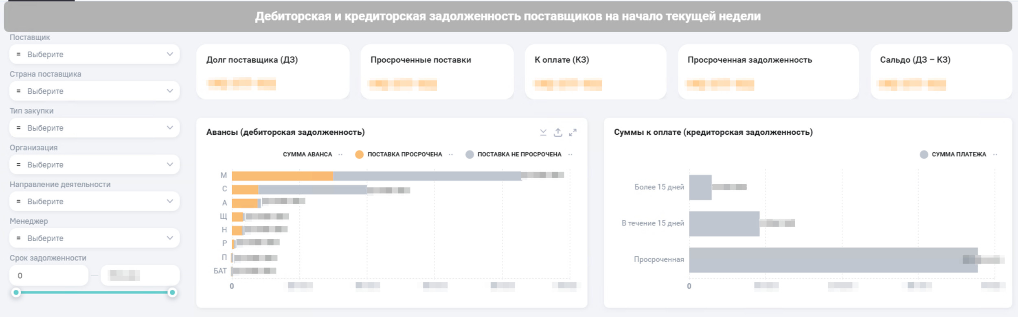1018x317 pixels.
Task: Click the collapse arrow icon in the Авансы chart header
Action: point(543,132)
